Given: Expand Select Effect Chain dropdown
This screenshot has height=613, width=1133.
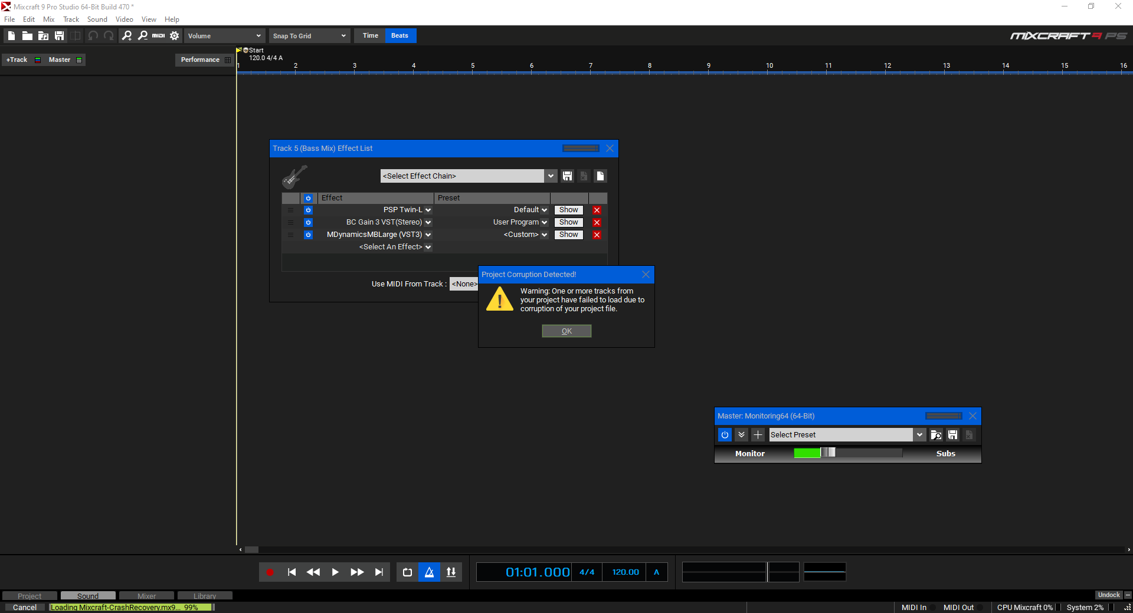Looking at the screenshot, I should pyautogui.click(x=551, y=176).
